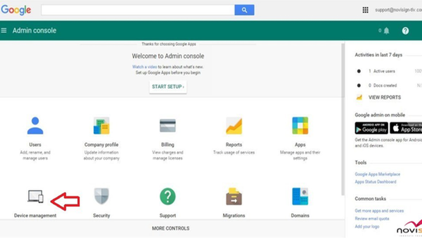This screenshot has height=238, width=422.
Task: Click the View Reports link
Action: [384, 97]
